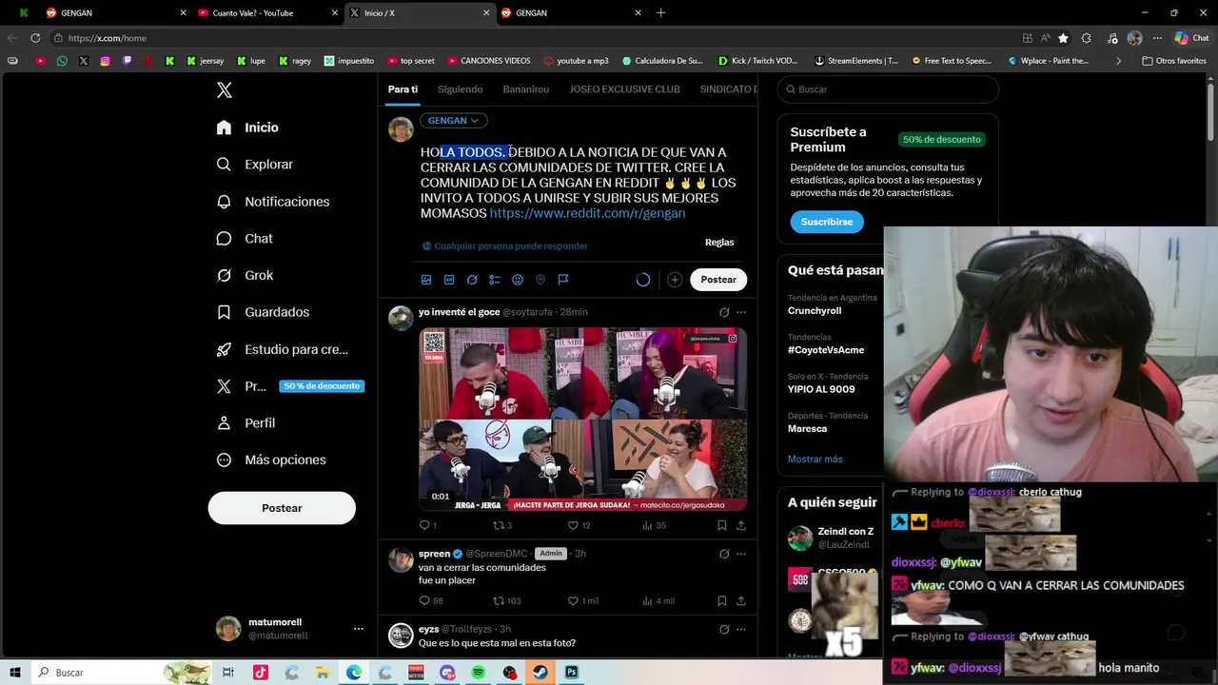Go to Inicio in the sidebar

[x=247, y=127]
